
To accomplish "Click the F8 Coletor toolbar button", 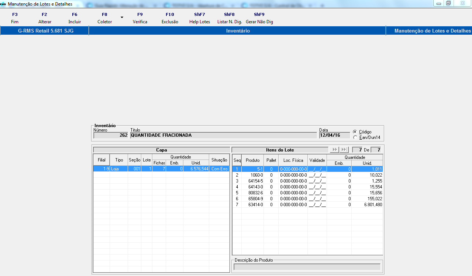I will (105, 18).
